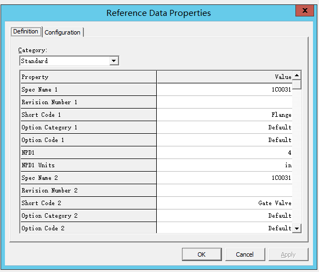Click the Property column header
Viewport: 319px width, 272px height.
tap(88, 77)
